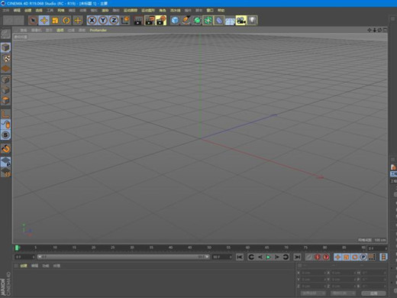Open the Deformer objects icon
Image resolution: width=397 pixels, height=298 pixels.
point(219,21)
